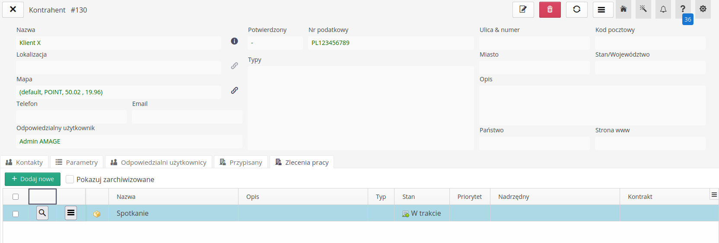Click magnifier icon in Spotkanie row
This screenshot has height=243, width=719.
(42, 213)
